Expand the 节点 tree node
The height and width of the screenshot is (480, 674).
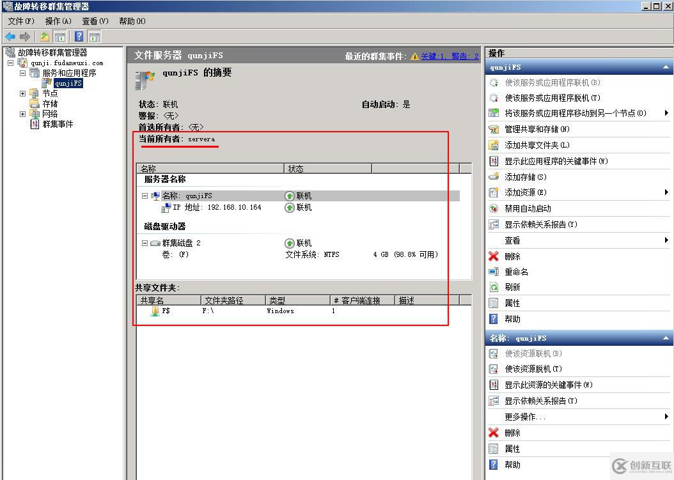point(23,93)
